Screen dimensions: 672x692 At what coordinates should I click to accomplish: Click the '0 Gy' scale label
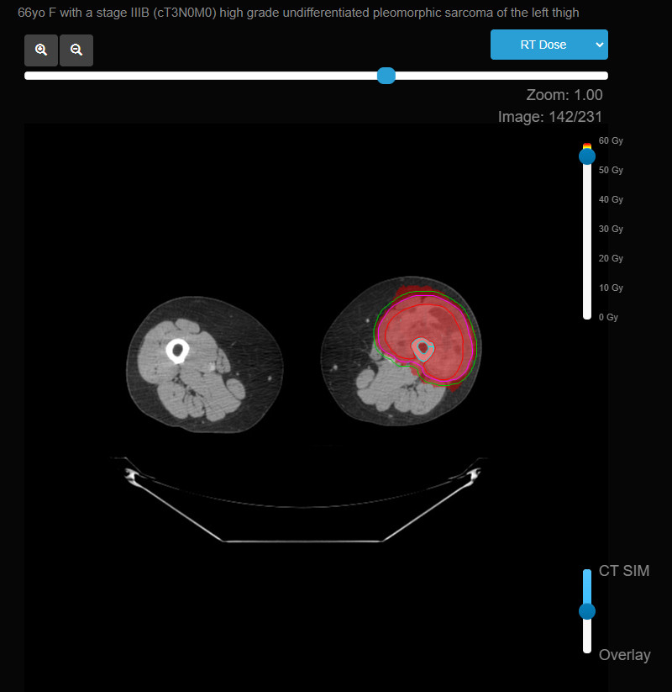click(x=608, y=317)
